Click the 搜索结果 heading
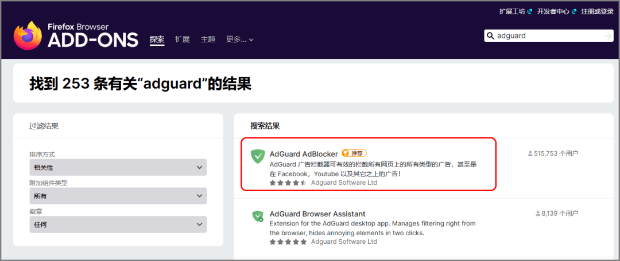This screenshot has height=261, width=620. coord(265,126)
